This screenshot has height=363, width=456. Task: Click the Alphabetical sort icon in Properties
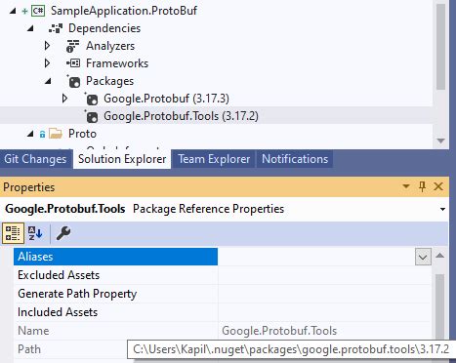(x=35, y=233)
